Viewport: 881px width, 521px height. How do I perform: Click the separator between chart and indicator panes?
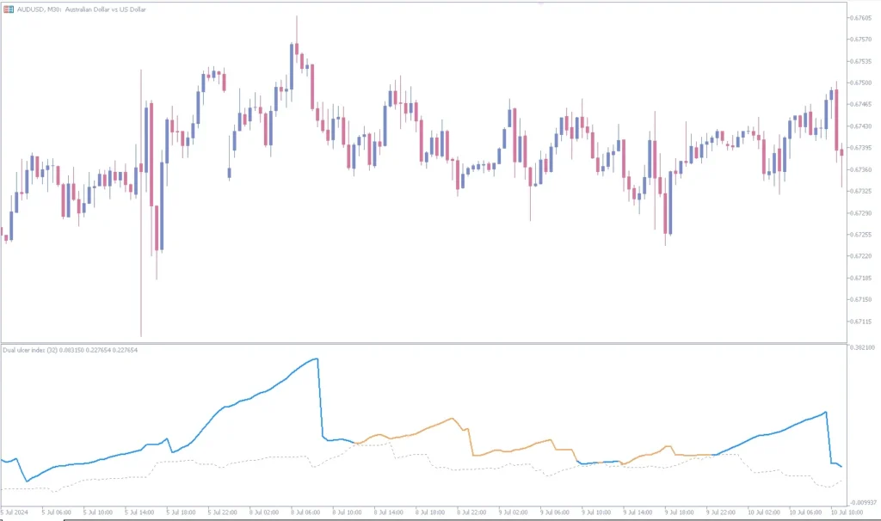[x=422, y=344]
